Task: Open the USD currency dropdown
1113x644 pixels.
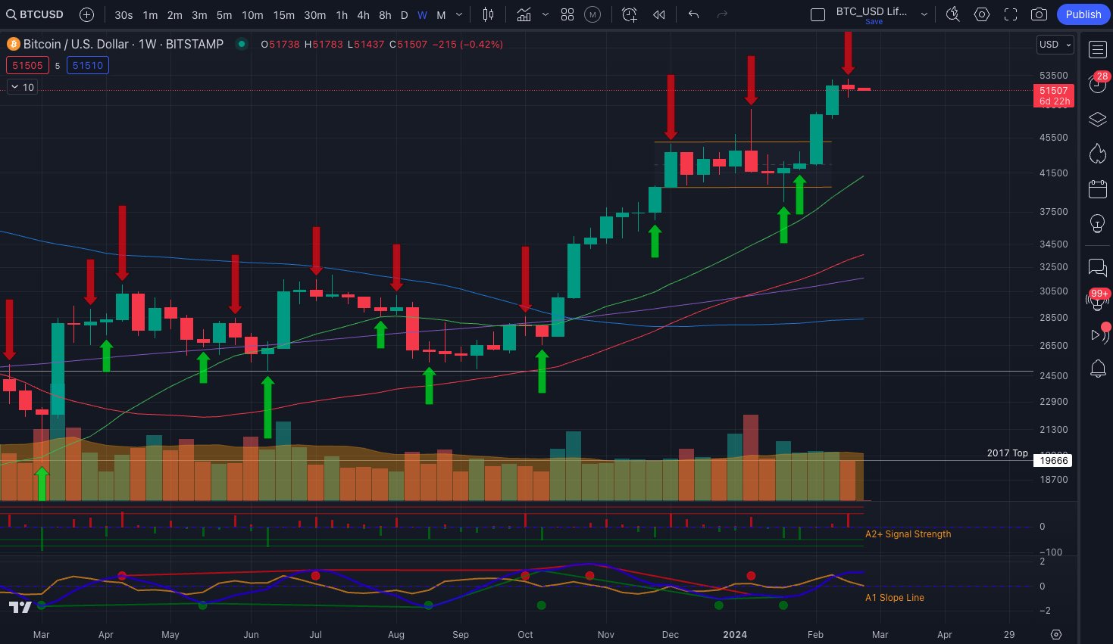Action: (x=1055, y=45)
